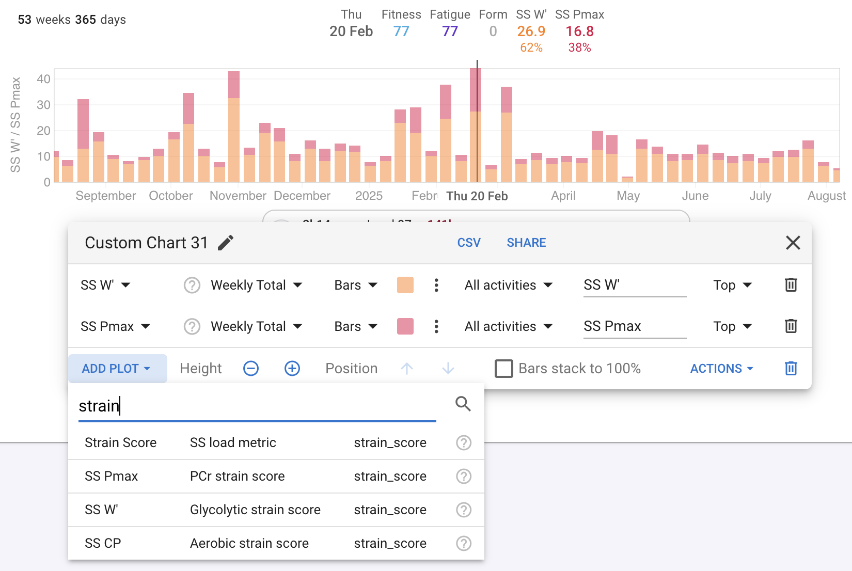
Task: Delete the SS W' plot row
Action: pyautogui.click(x=791, y=285)
